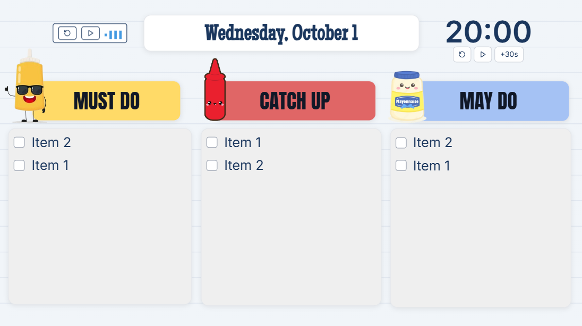Check Item 1 in Must Do list
The image size is (582, 326).
point(19,165)
